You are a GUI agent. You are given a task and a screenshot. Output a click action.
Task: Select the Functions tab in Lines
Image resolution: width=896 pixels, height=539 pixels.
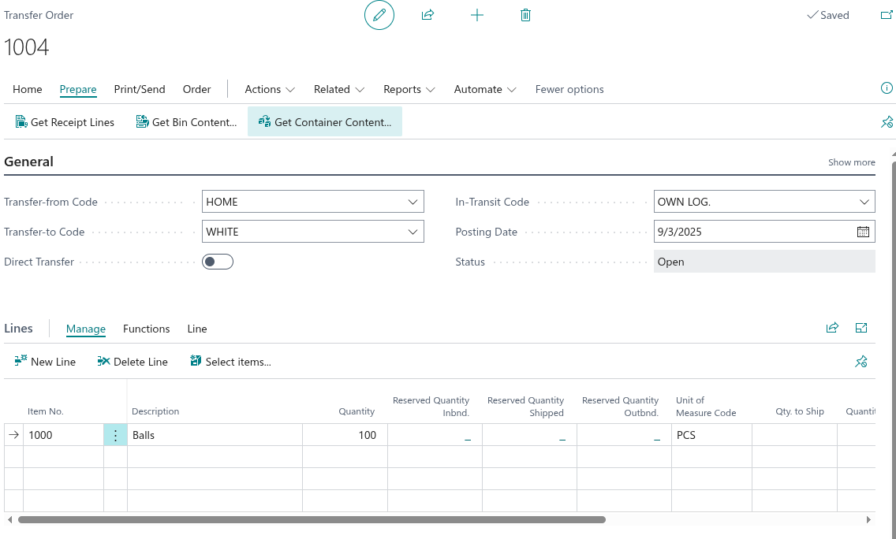pos(147,329)
